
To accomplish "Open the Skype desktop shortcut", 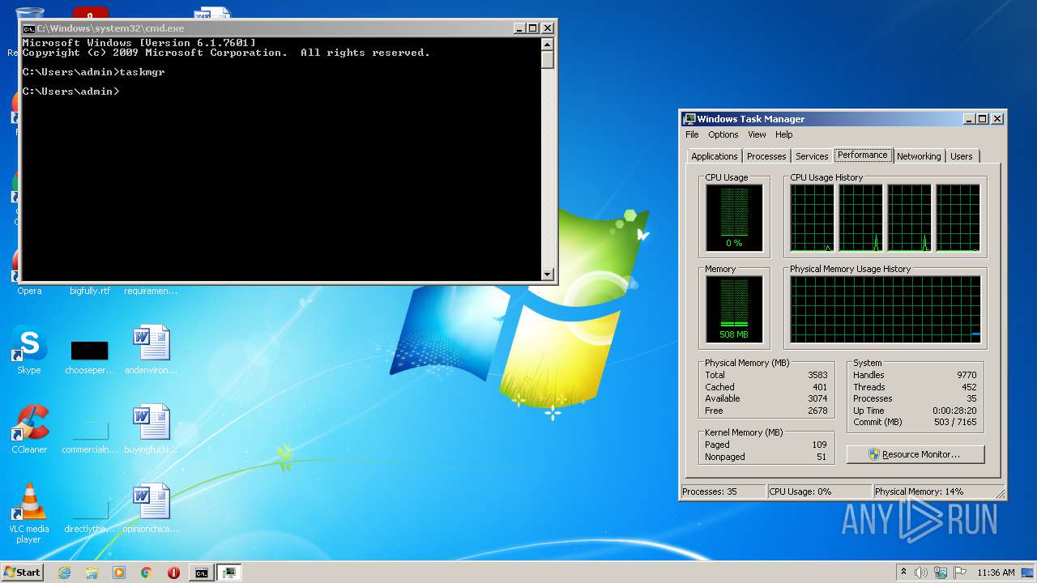I will tap(29, 351).
